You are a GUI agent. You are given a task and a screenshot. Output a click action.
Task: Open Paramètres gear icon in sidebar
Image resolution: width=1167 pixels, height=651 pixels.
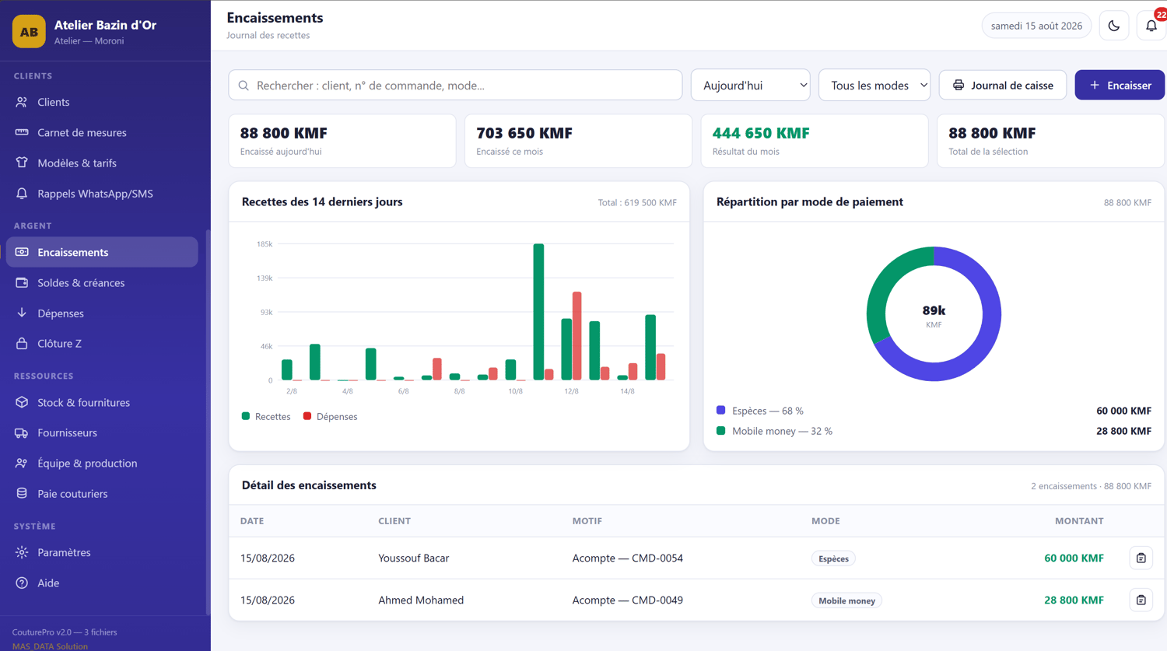click(x=22, y=552)
